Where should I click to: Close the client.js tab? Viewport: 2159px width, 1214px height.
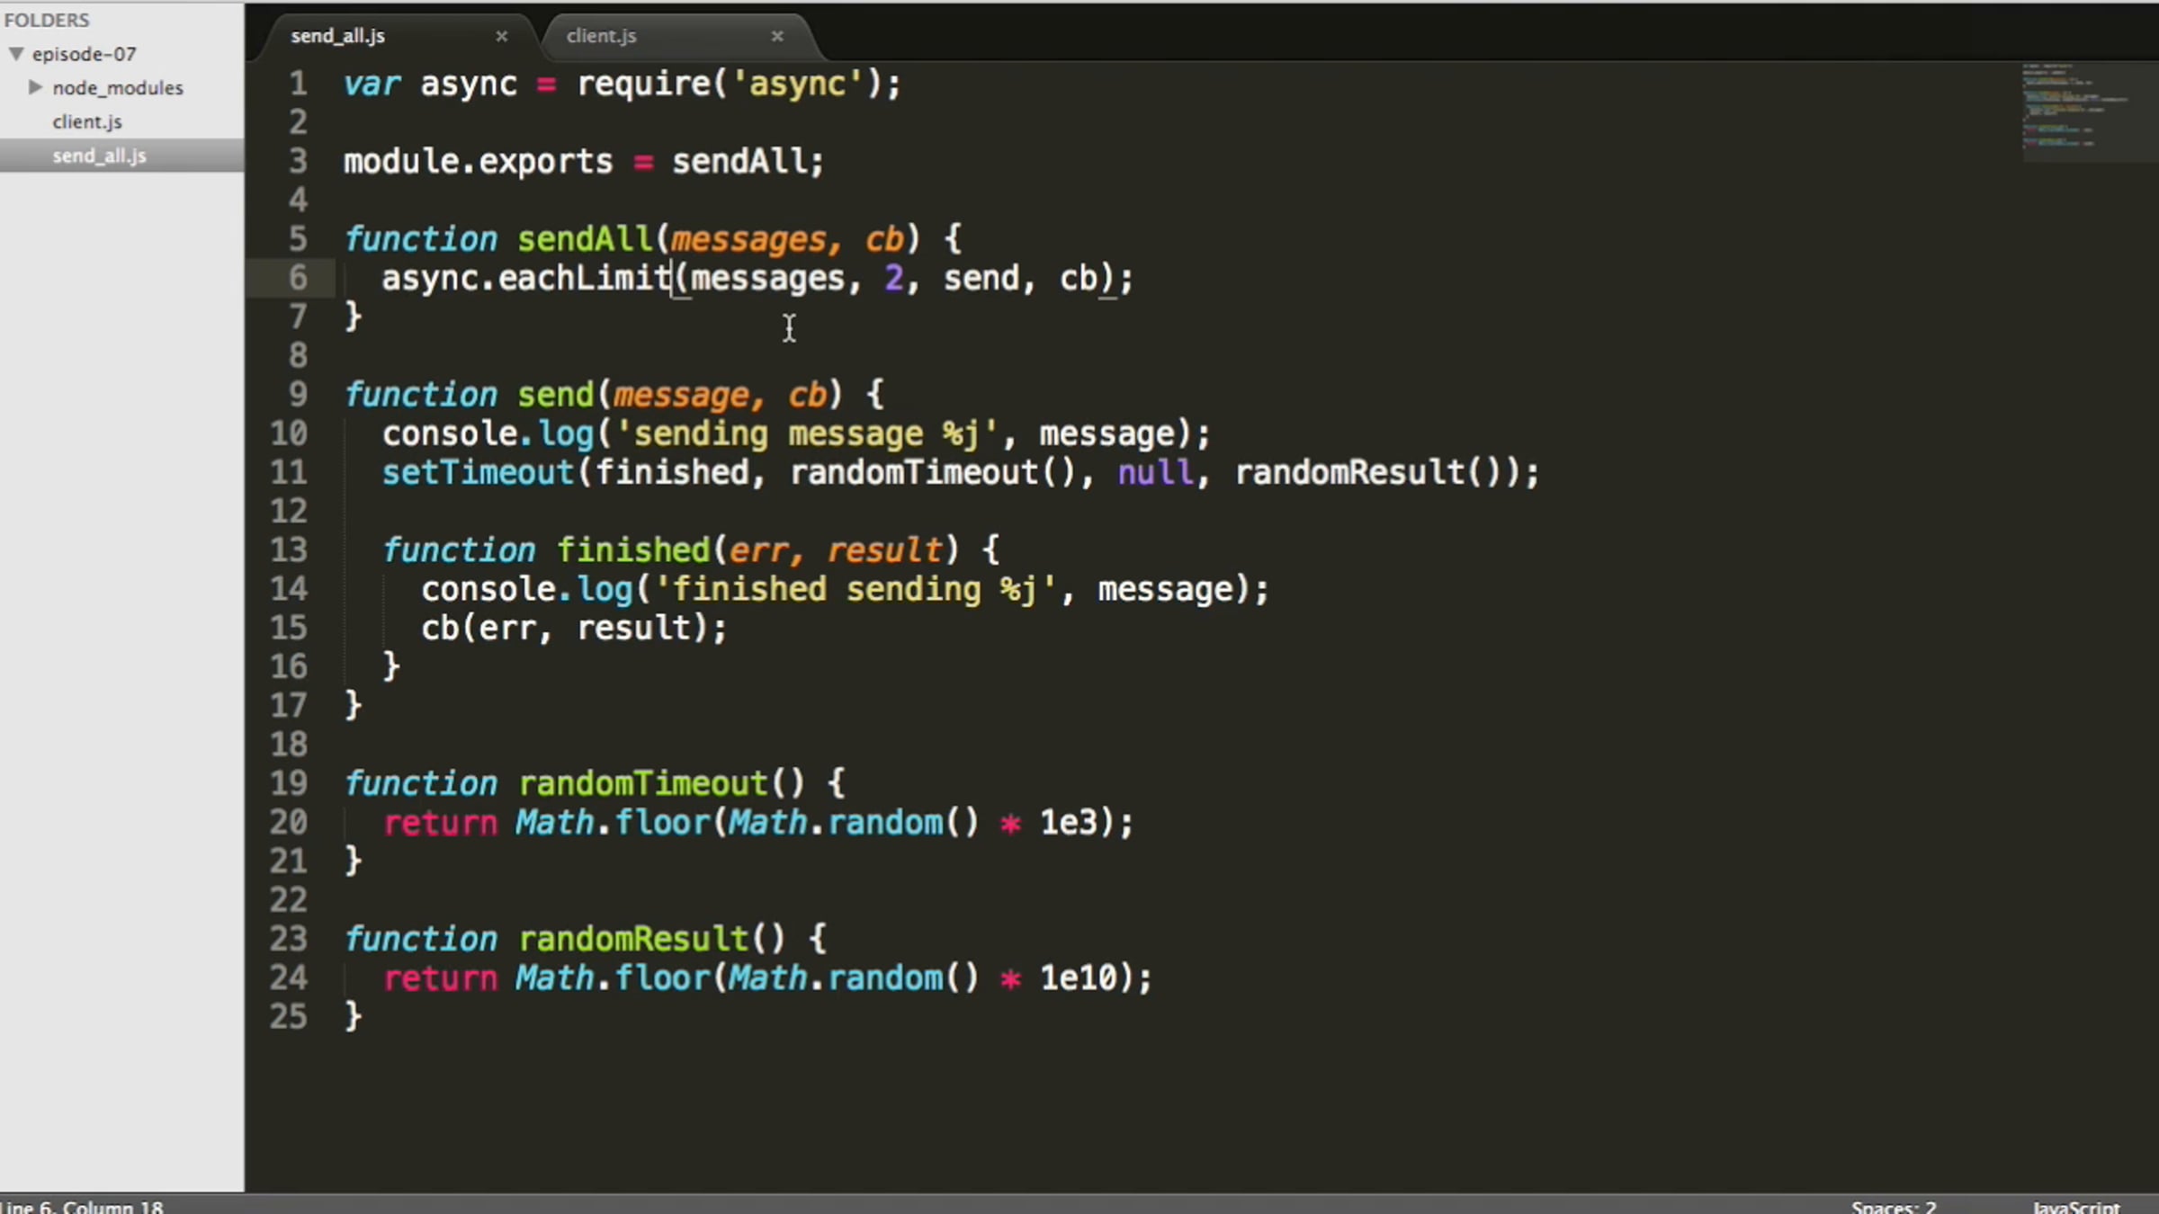click(777, 36)
